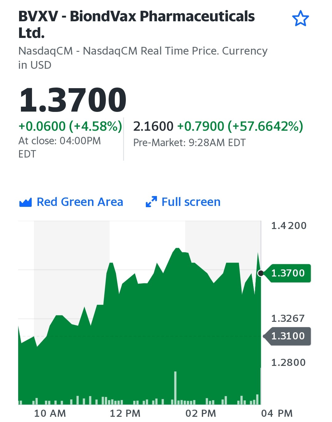Select the Red Green Area chart option
Viewport: 332px width, 422px height.
tap(71, 202)
